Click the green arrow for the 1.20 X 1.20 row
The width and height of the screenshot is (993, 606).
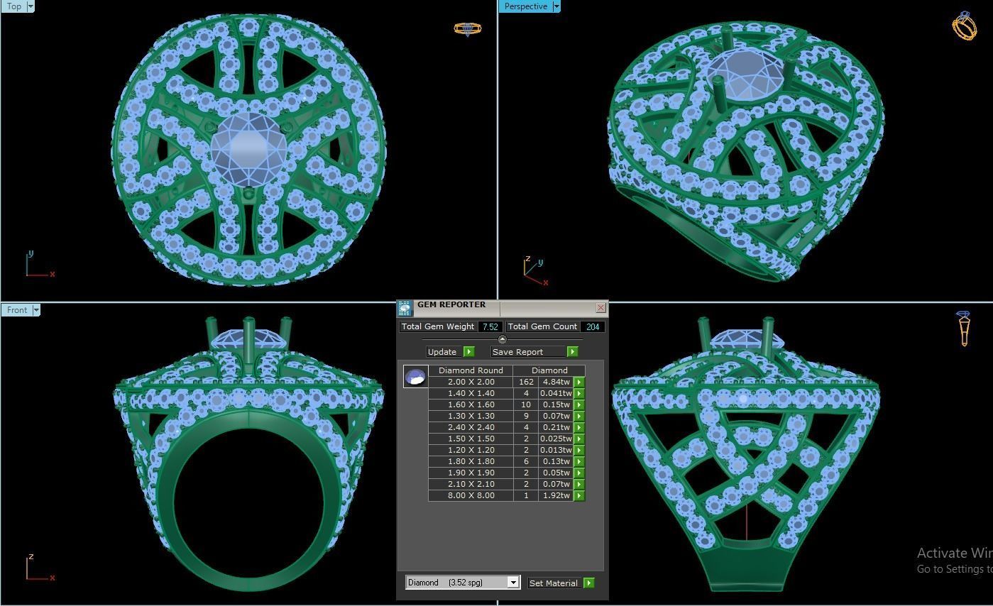point(579,450)
